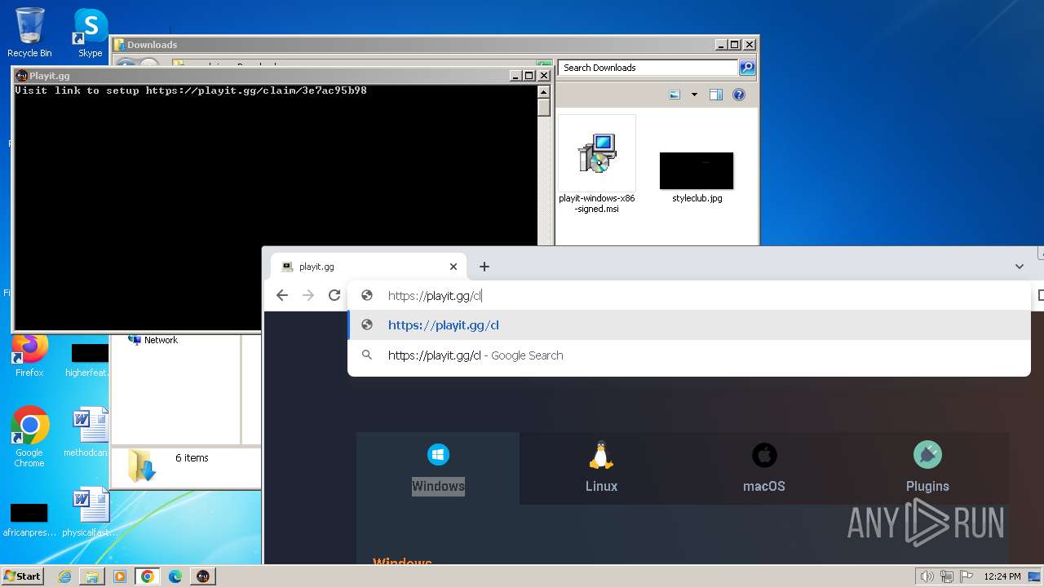Select the Linux download tab
Image resolution: width=1044 pixels, height=587 pixels.
[601, 468]
